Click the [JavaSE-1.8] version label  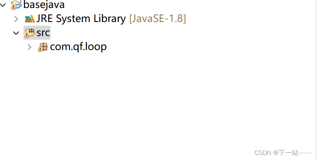[157, 19]
